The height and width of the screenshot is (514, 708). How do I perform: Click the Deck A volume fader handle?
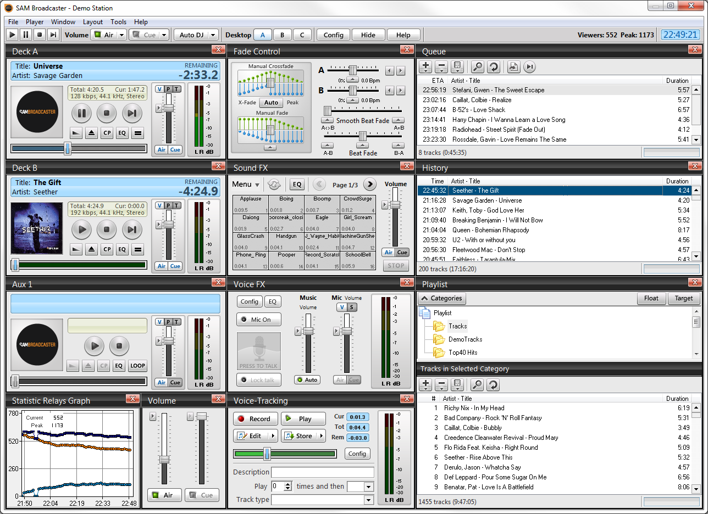coord(169,108)
